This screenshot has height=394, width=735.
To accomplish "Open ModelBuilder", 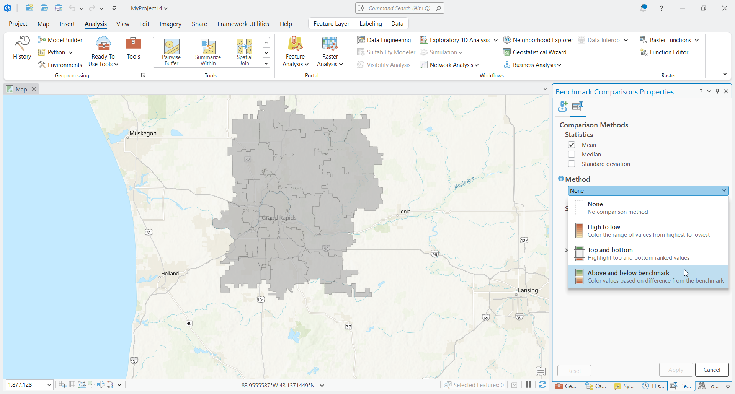I will 60,40.
